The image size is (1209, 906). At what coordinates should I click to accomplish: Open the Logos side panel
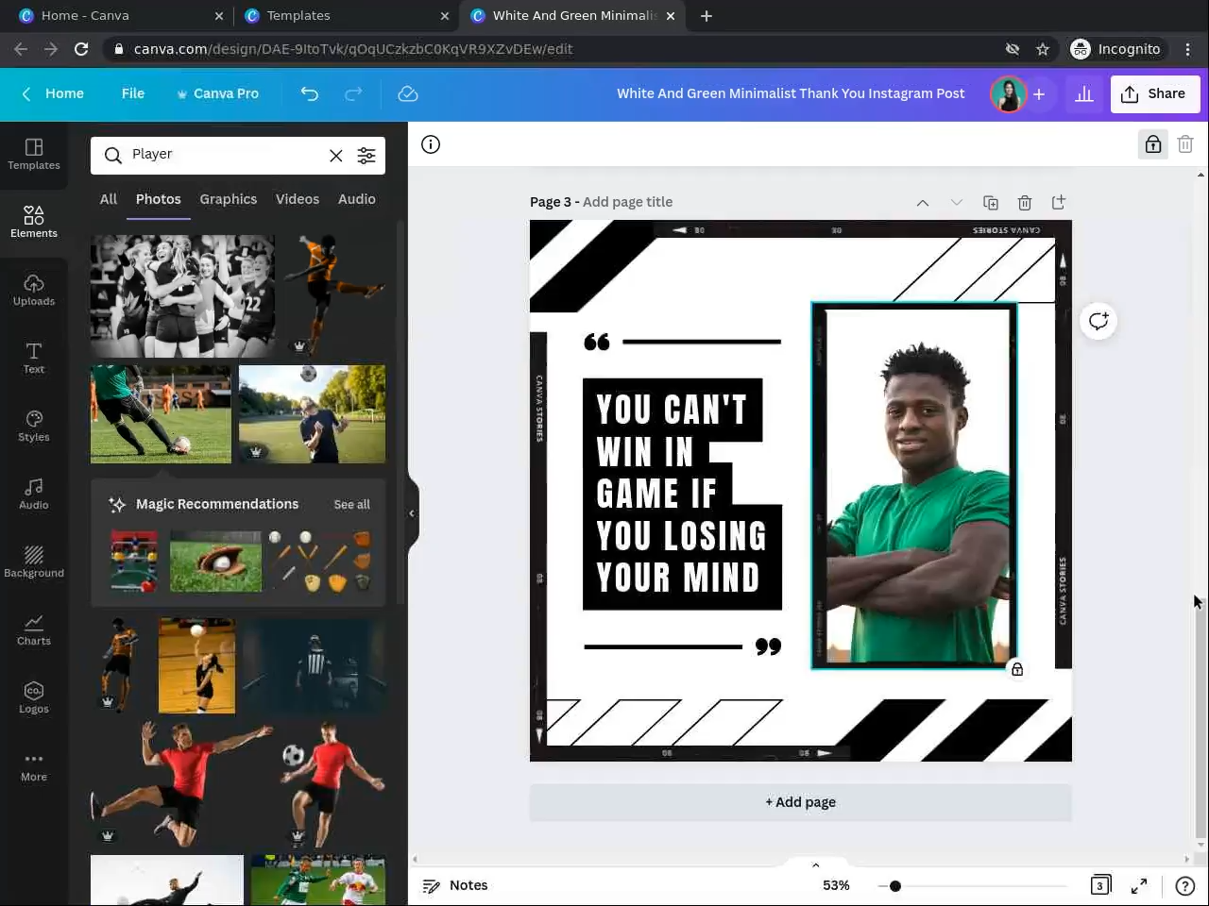(34, 697)
